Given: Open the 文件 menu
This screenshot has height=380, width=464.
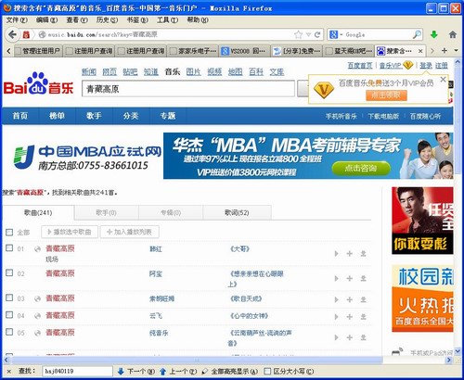Looking at the screenshot, I should point(17,20).
